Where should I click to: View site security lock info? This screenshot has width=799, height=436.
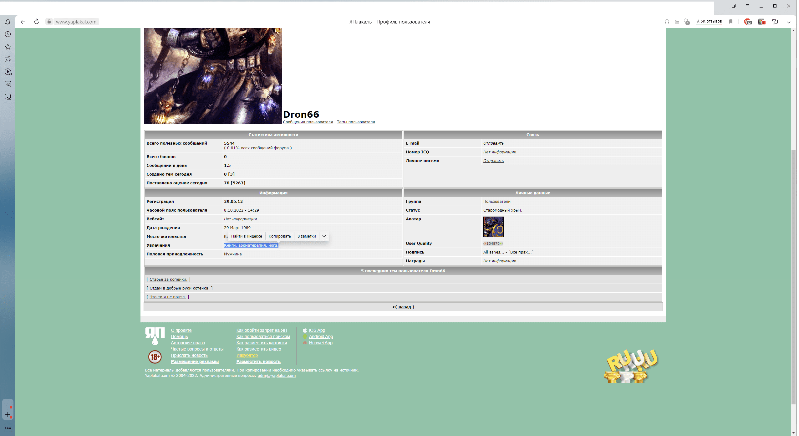click(49, 22)
